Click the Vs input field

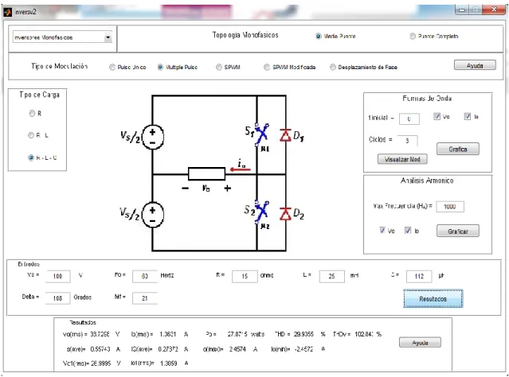(x=57, y=276)
